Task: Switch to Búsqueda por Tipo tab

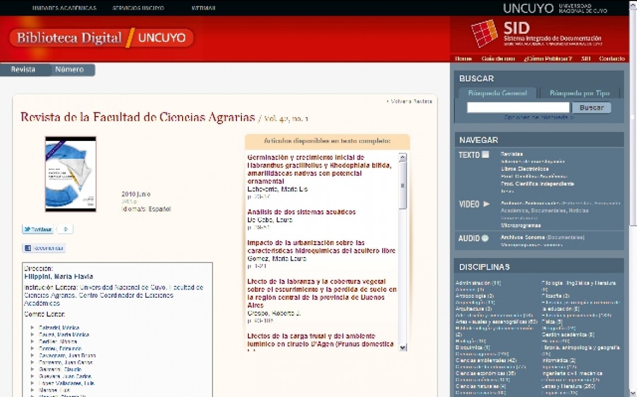Action: (x=580, y=93)
